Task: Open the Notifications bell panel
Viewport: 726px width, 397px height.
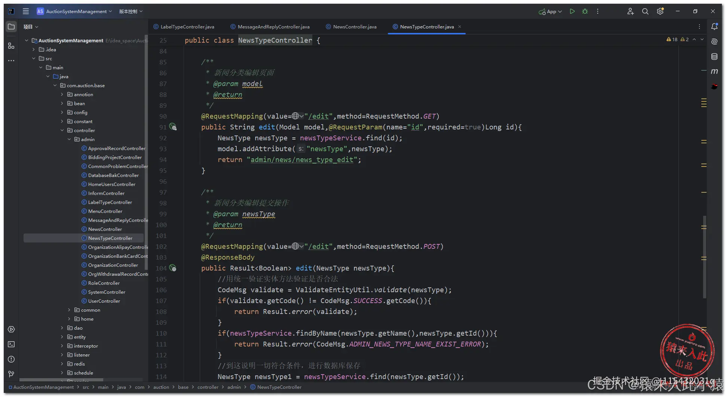Action: 714,27
